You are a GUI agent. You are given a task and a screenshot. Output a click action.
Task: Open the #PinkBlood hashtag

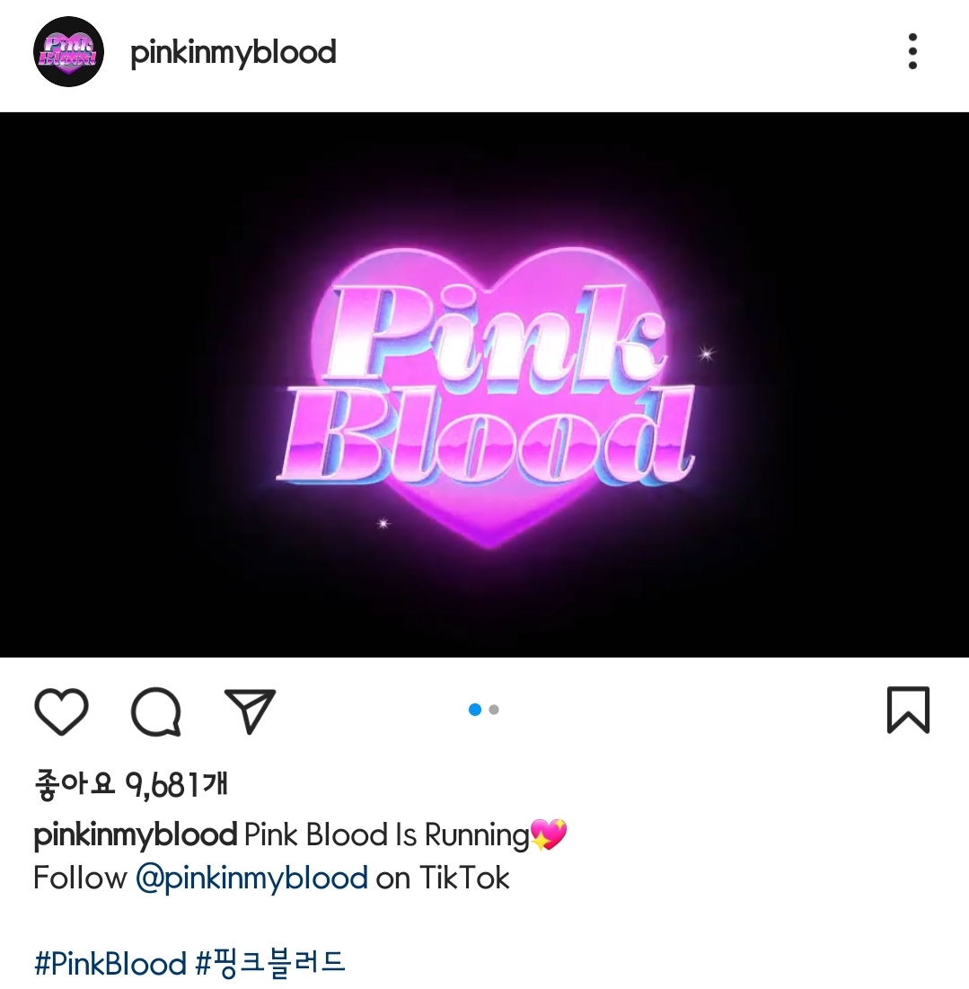[x=110, y=963]
